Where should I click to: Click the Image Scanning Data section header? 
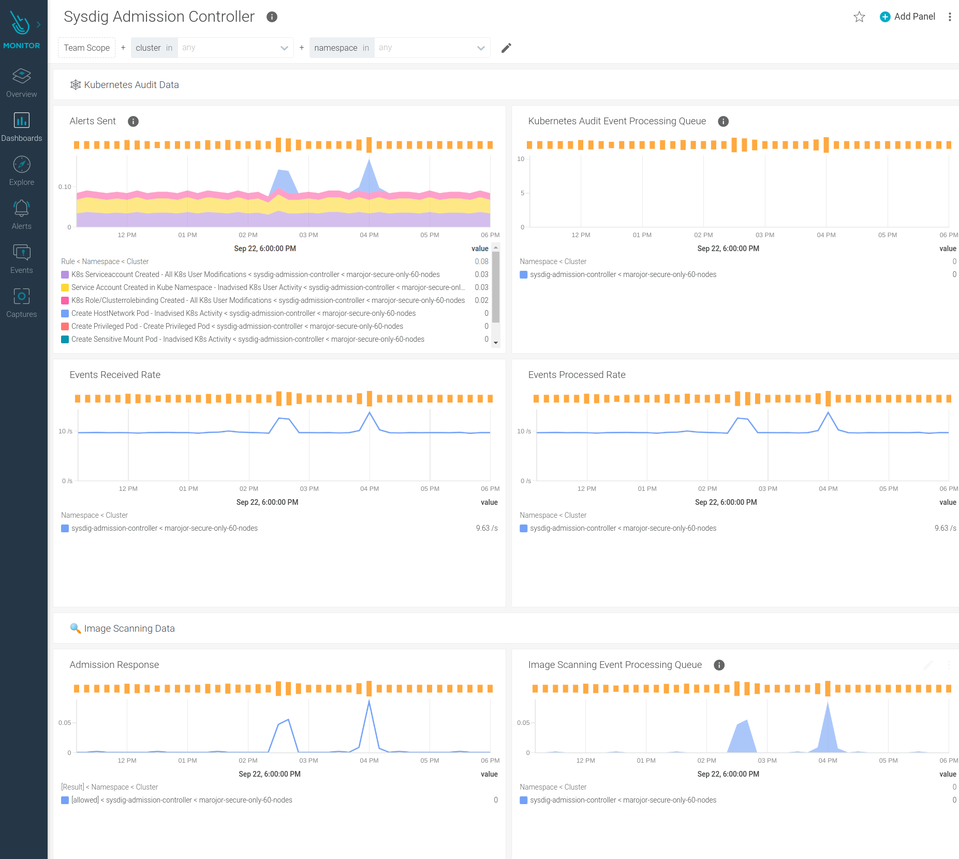click(x=129, y=629)
